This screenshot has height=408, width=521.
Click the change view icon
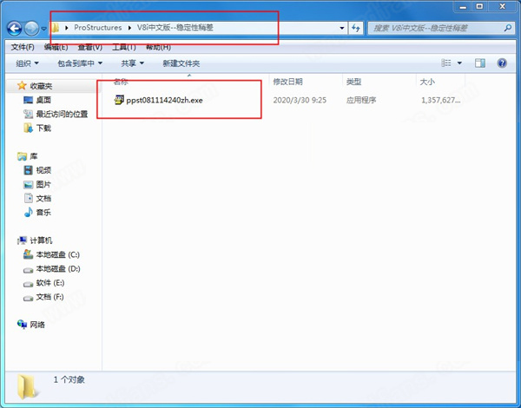tap(446, 63)
